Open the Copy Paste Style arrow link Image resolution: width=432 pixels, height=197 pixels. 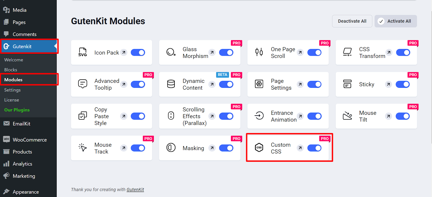point(124,116)
